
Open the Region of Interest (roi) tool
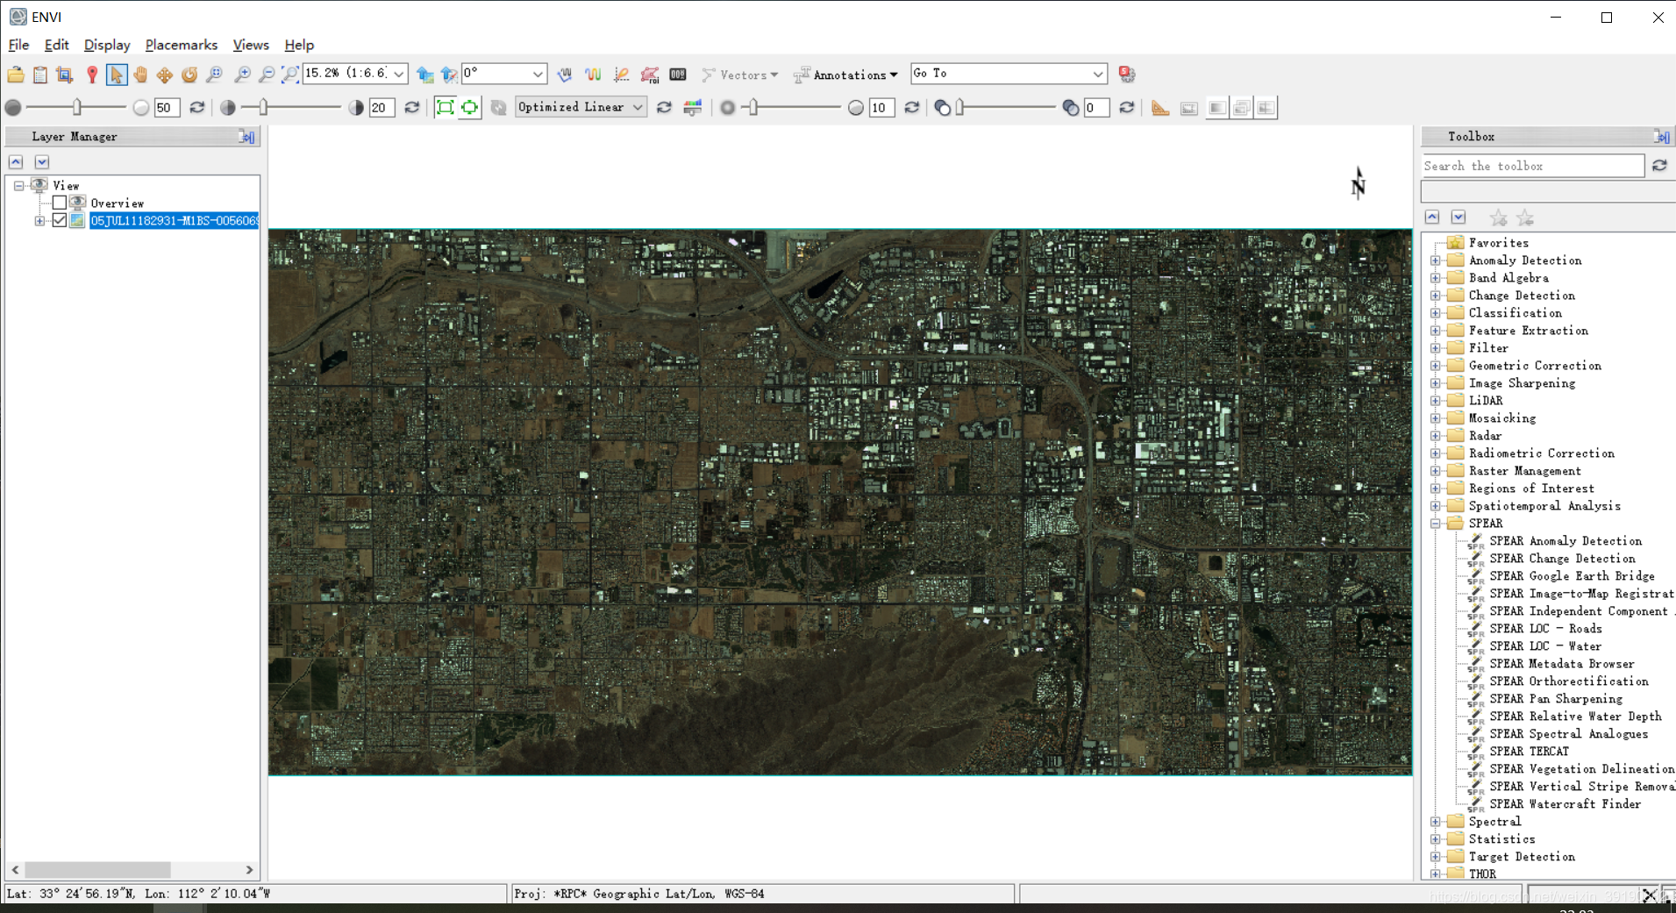(650, 75)
